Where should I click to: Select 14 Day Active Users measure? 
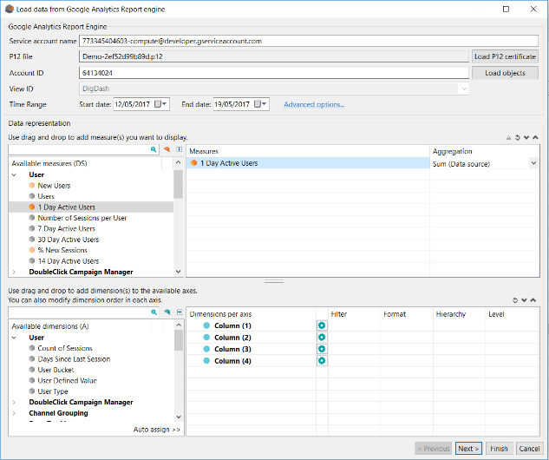(x=69, y=261)
